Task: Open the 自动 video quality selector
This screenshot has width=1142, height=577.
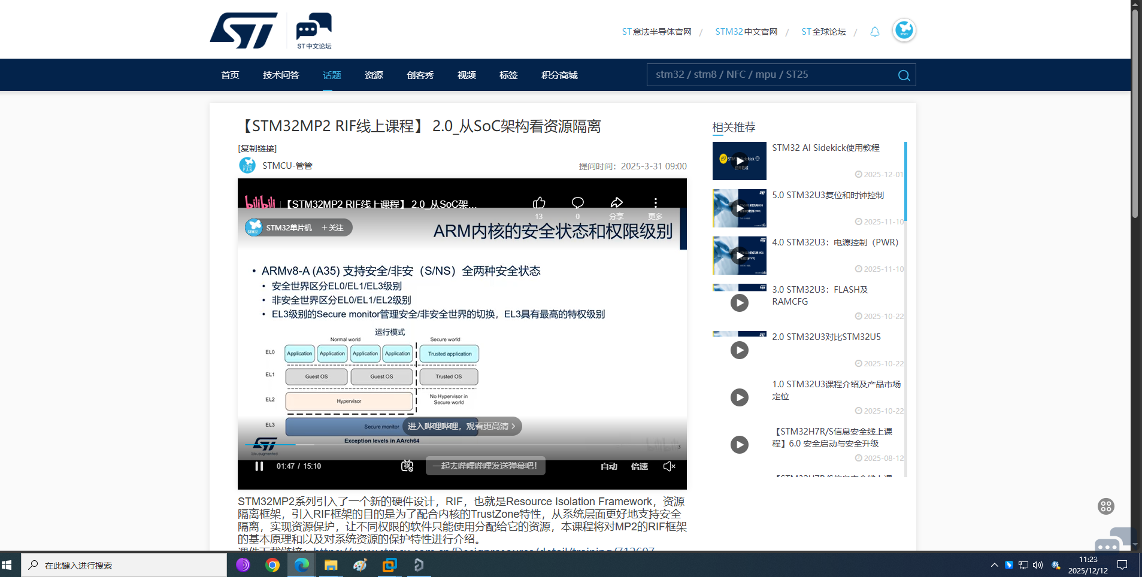Action: tap(609, 466)
